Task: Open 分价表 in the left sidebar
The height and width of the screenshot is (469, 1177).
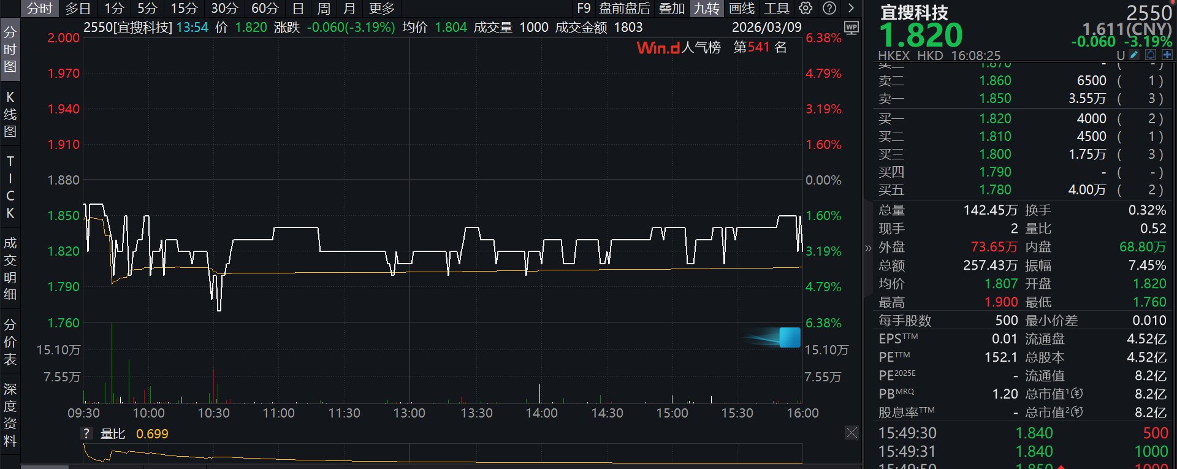Action: point(10,341)
